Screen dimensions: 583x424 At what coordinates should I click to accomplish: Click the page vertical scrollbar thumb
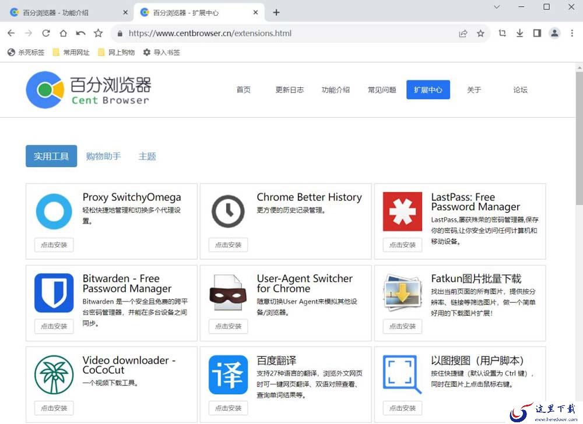point(580,138)
